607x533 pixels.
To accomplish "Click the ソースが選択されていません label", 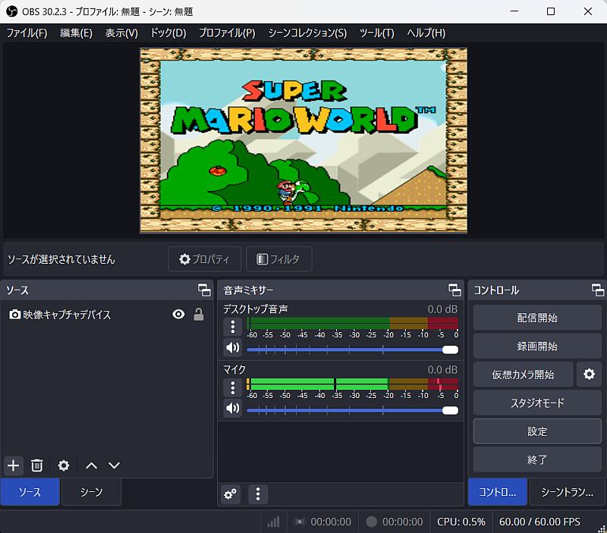I will (x=61, y=259).
